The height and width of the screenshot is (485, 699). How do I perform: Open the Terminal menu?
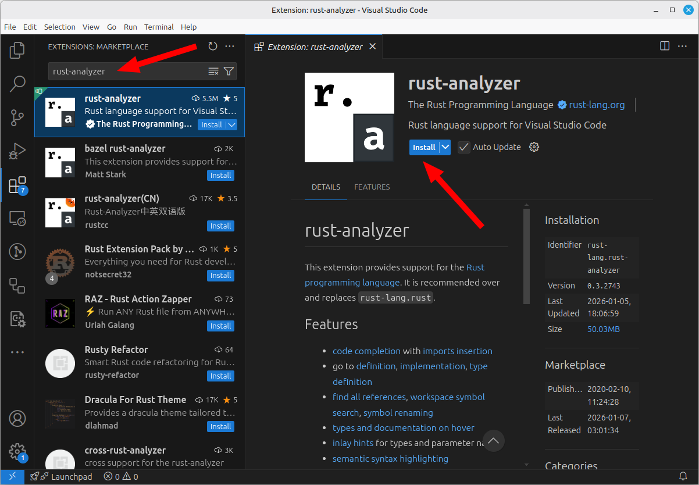tap(159, 27)
